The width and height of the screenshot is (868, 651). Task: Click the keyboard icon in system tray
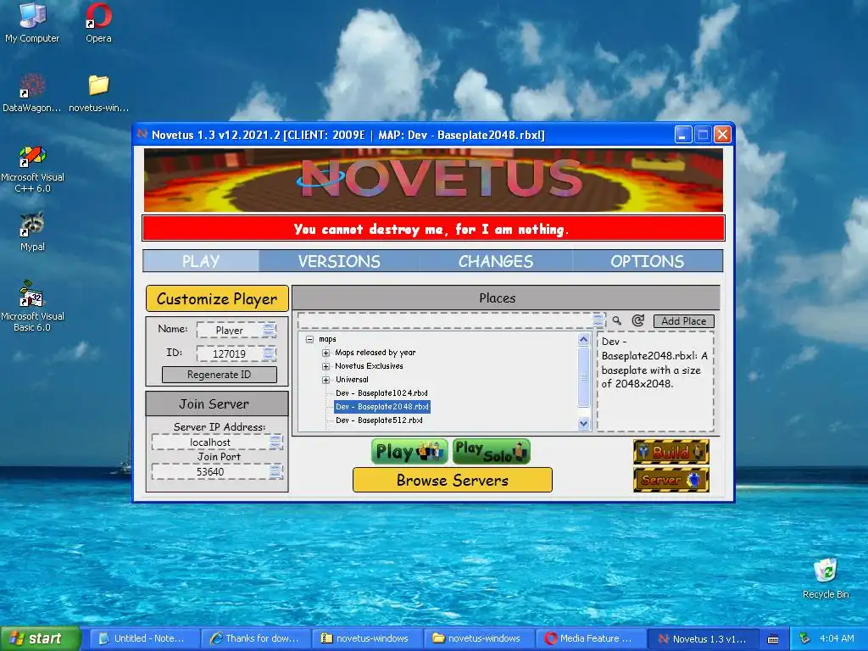[x=773, y=639]
